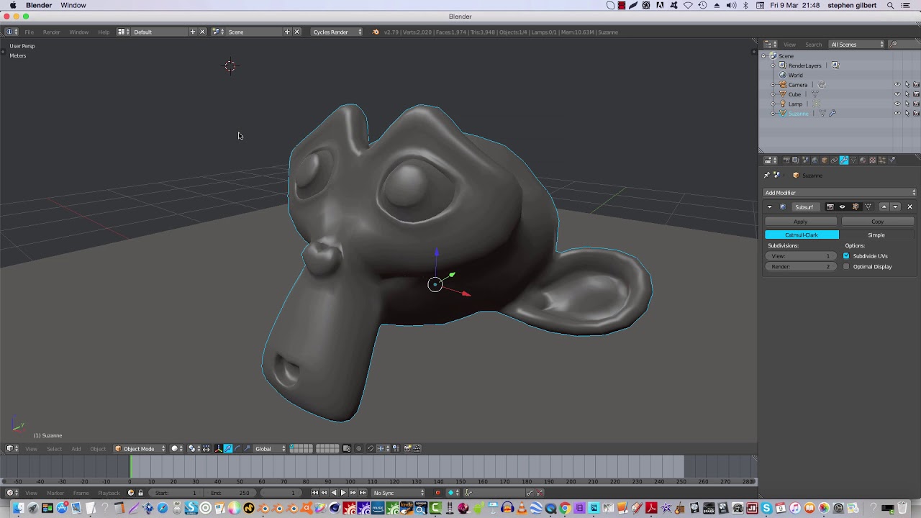921x518 pixels.
Task: Open the All Scenes outliner display dropdown
Action: pyautogui.click(x=856, y=44)
